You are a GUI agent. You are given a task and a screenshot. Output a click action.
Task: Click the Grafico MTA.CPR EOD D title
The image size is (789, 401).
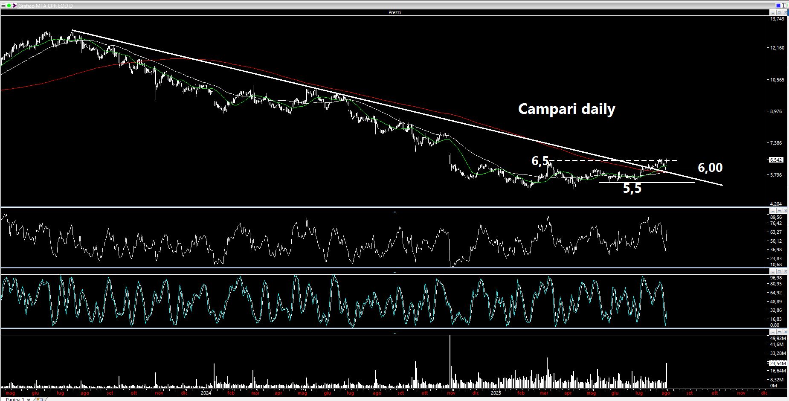[x=46, y=6]
